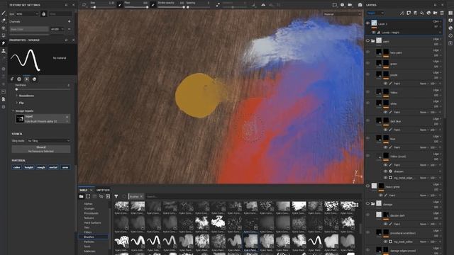This screenshot has width=454, height=255.
Task: Click the shelf folder icon
Action: [x=82, y=196]
